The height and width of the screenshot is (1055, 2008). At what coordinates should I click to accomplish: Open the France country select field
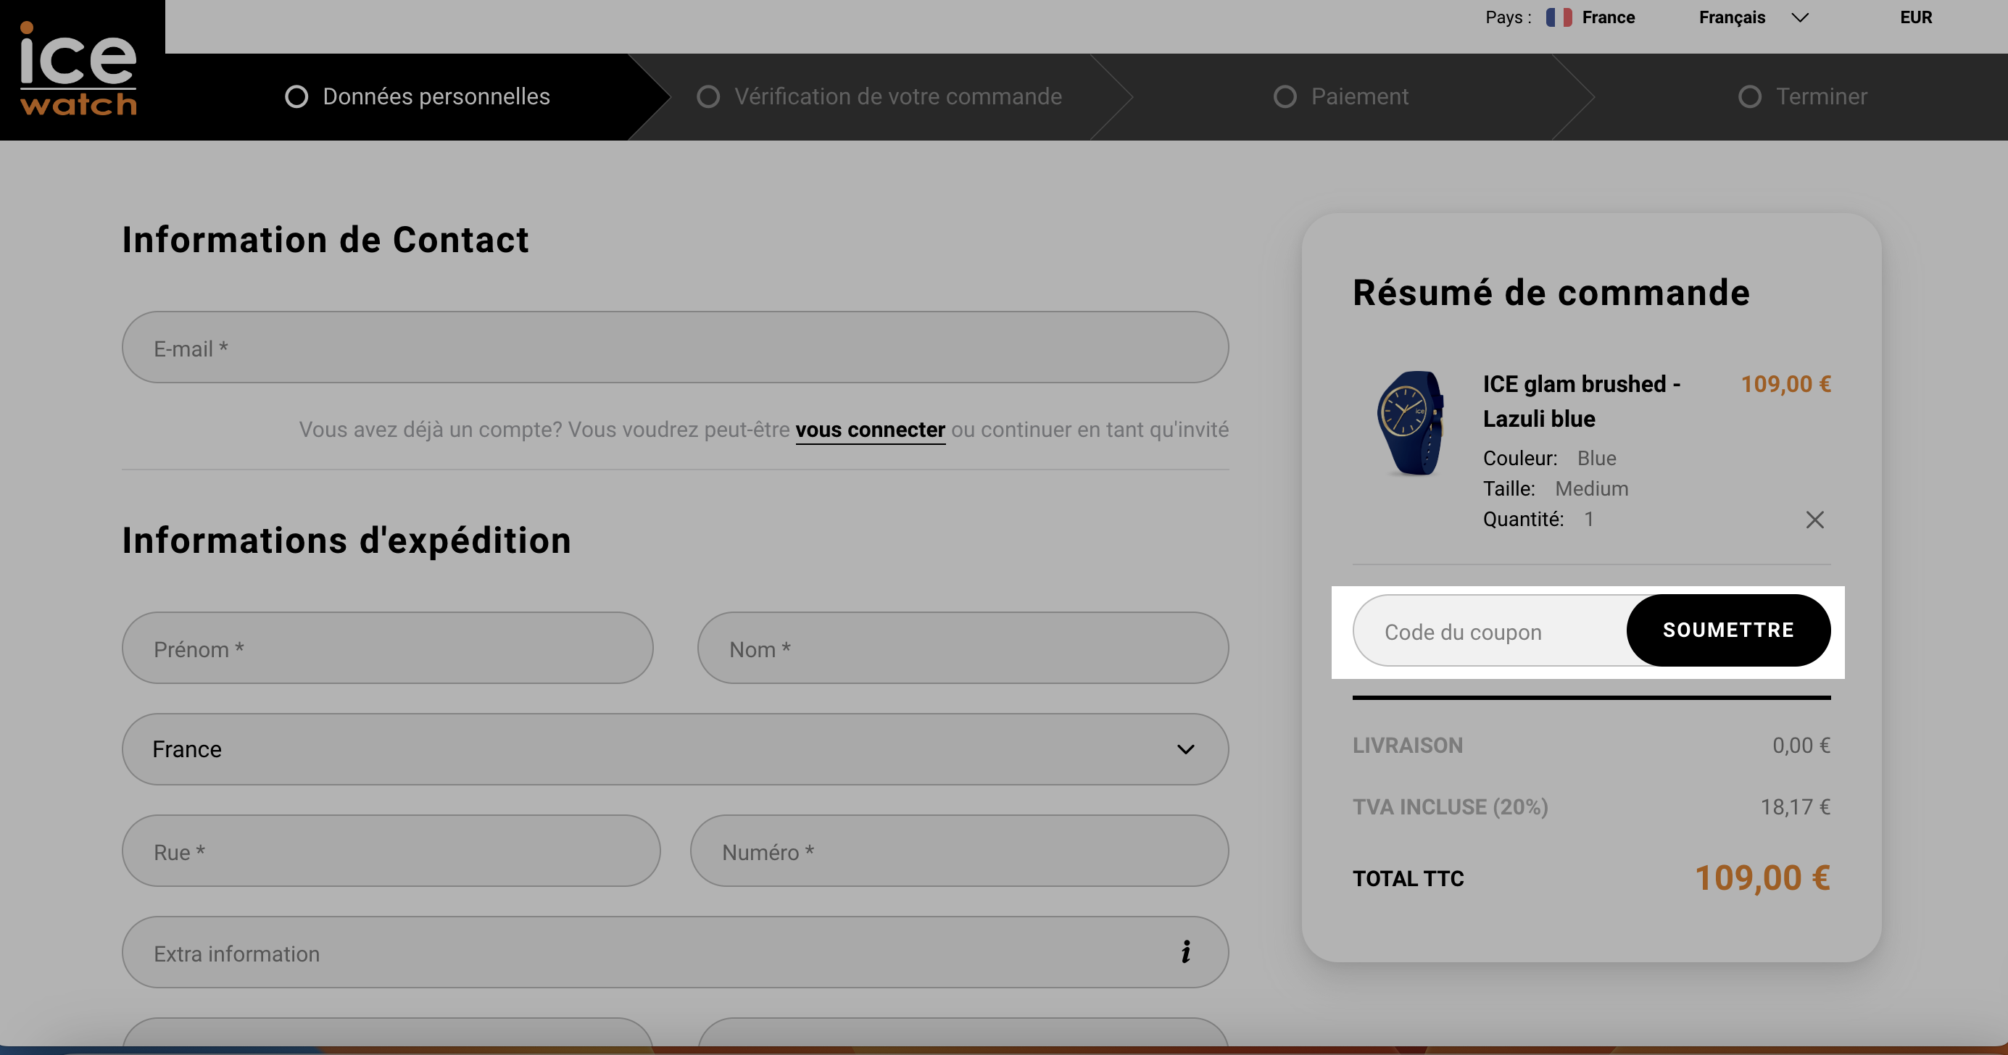coord(675,748)
